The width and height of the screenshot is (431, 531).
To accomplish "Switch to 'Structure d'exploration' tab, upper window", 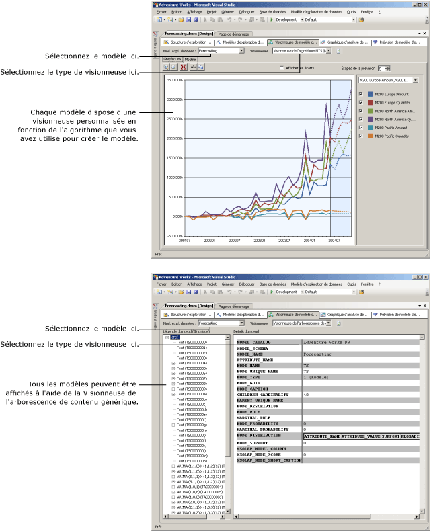I will pyautogui.click(x=188, y=42).
